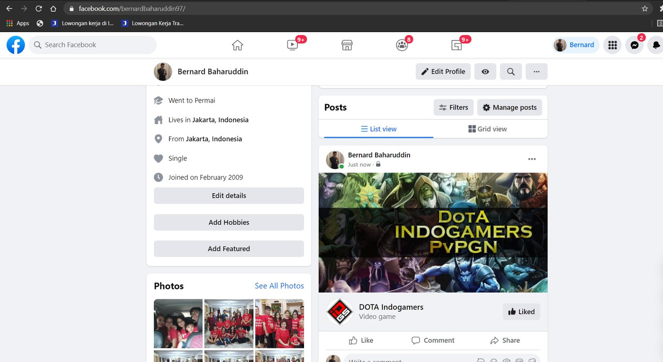The image size is (663, 362).
Task: Open the notifications bell icon
Action: click(x=656, y=45)
